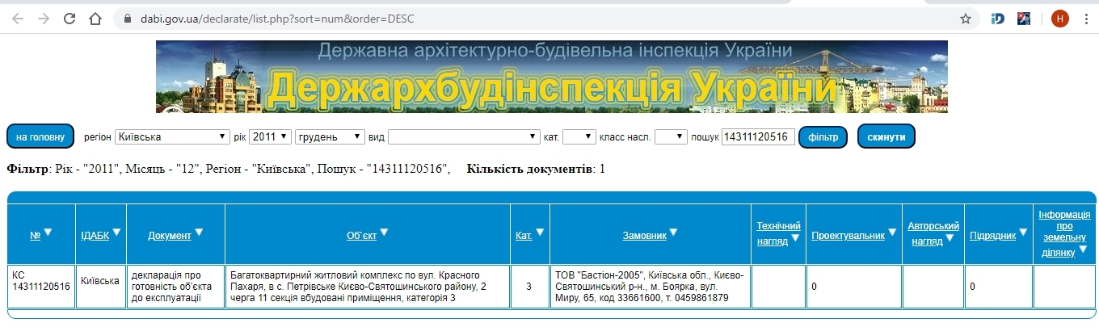This screenshot has width=1099, height=327.
Task: Open the рік dropdown showing 2011
Action: click(270, 137)
